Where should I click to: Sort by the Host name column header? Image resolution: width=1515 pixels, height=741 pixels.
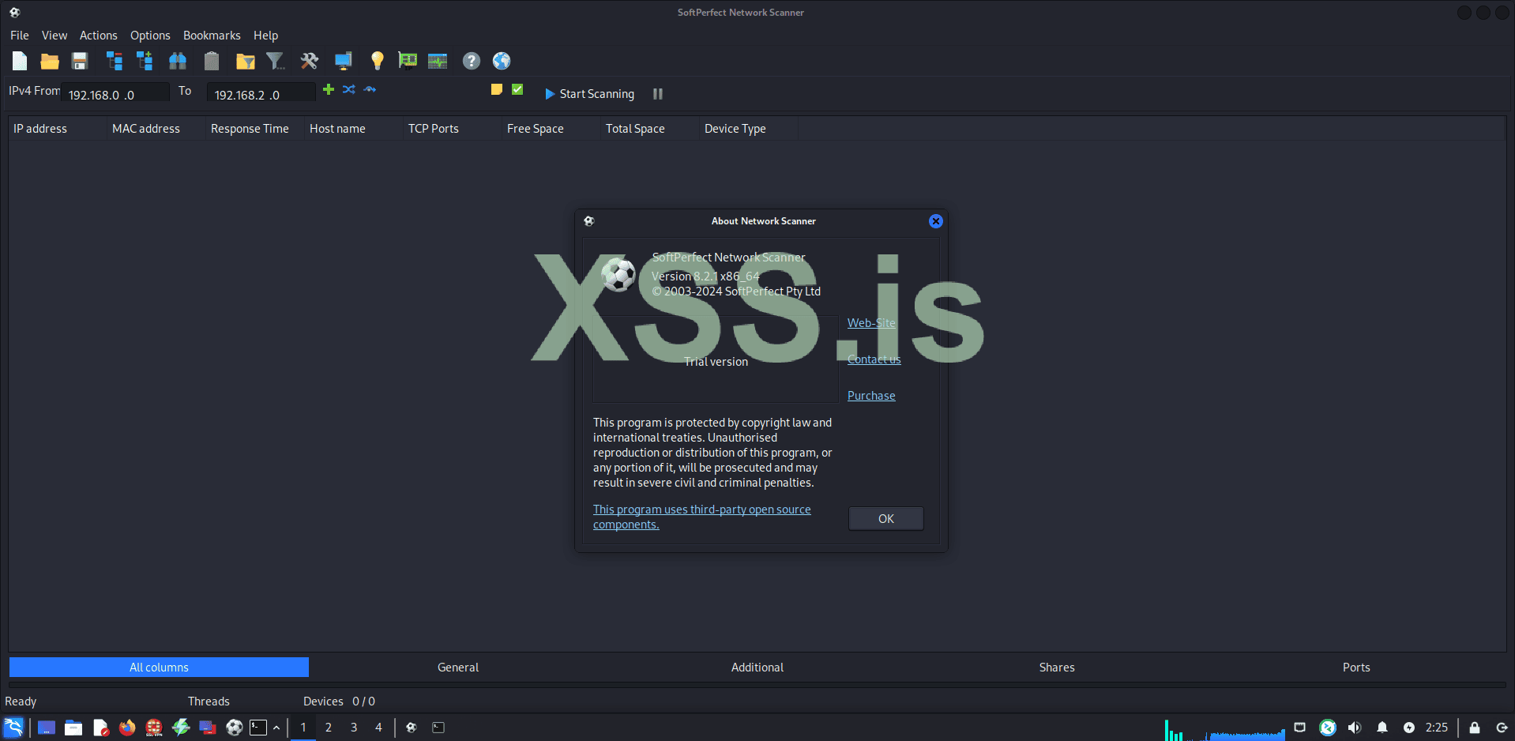354,129
